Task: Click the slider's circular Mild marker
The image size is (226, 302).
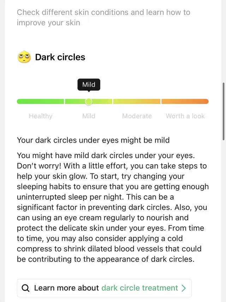Action: point(89,102)
